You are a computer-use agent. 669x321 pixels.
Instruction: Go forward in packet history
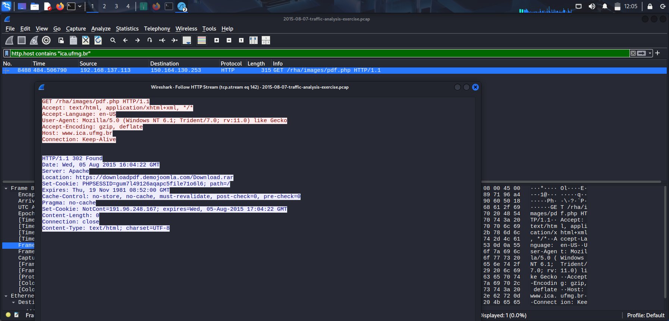pos(138,40)
